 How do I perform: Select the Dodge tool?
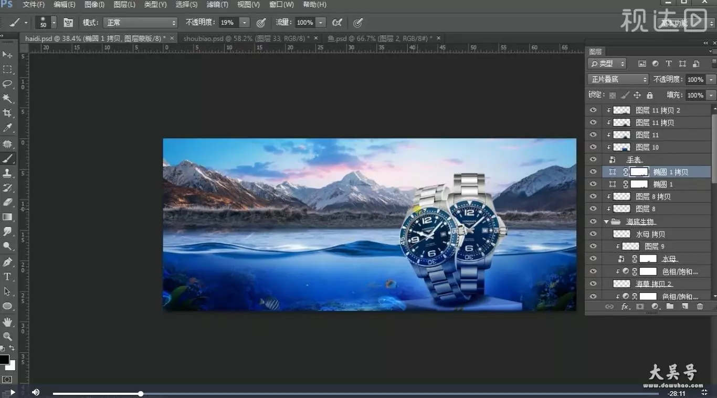(7, 246)
